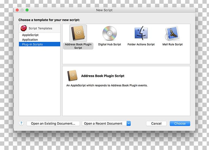
Task: Choose Application in the template list
Action: click(30, 40)
